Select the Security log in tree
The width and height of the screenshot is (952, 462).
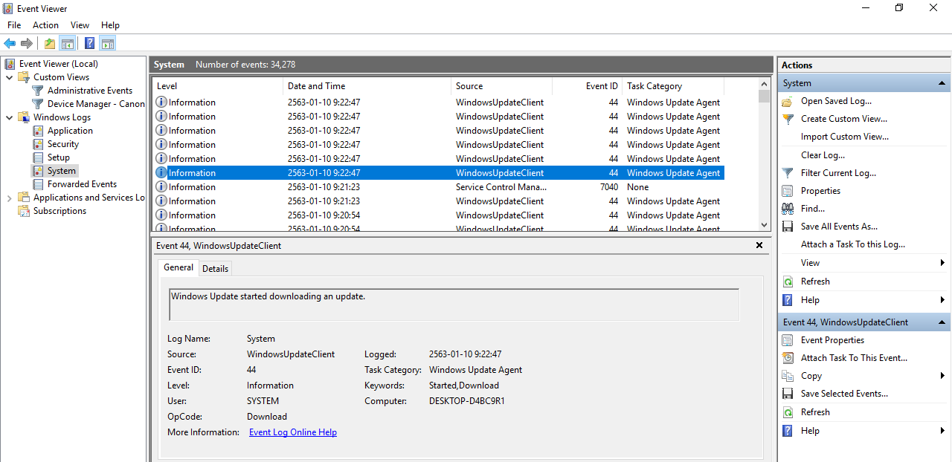[63, 144]
